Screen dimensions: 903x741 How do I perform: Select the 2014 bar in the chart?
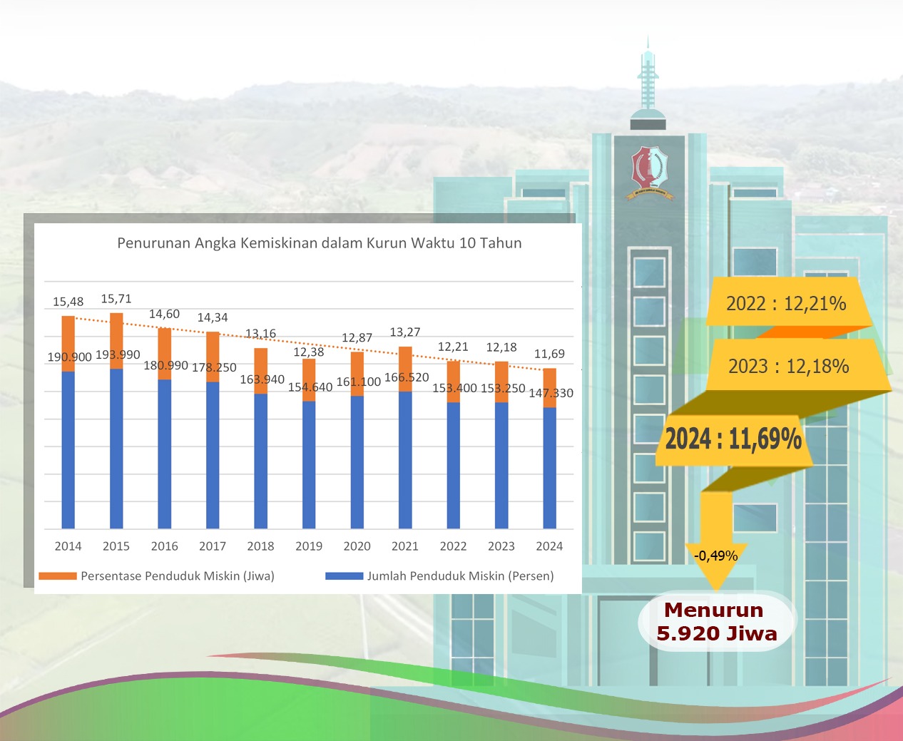68,422
